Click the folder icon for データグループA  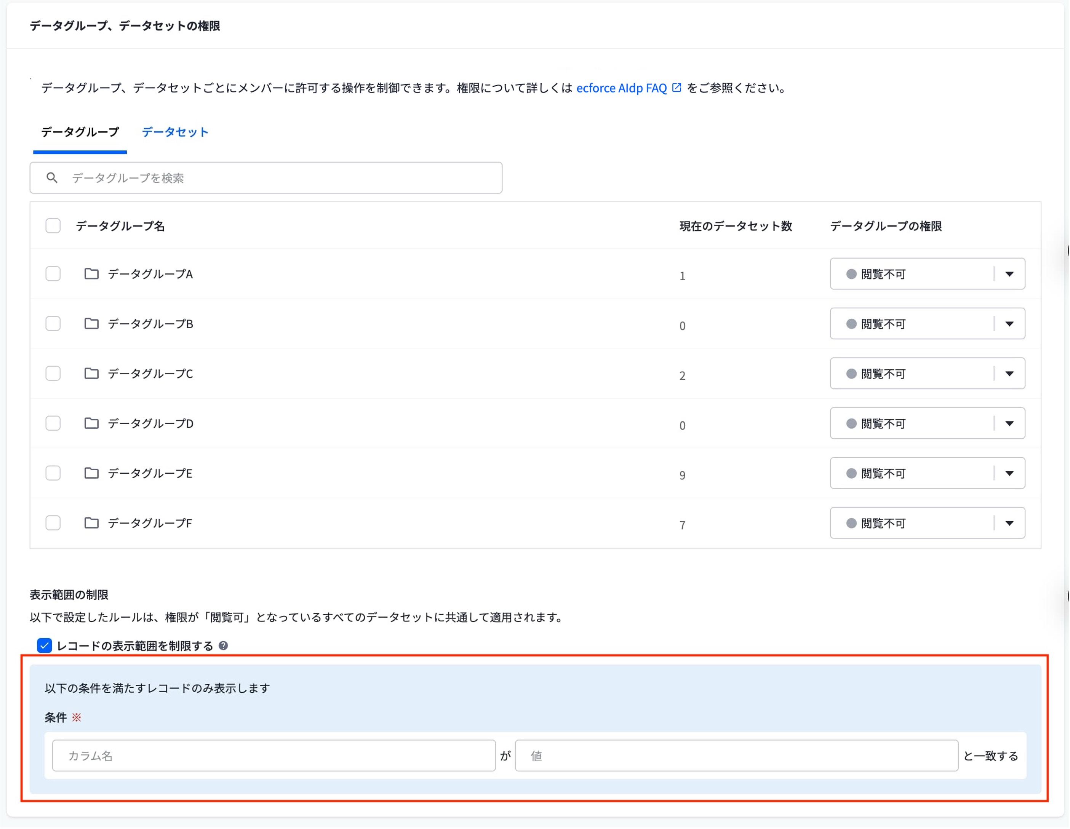tap(91, 274)
